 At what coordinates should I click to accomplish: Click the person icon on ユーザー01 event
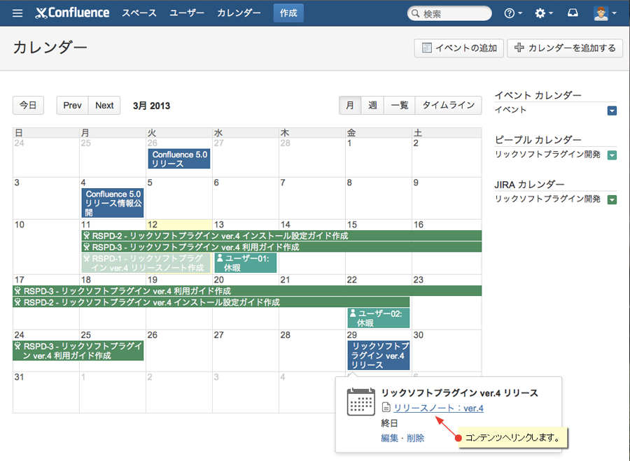click(220, 258)
